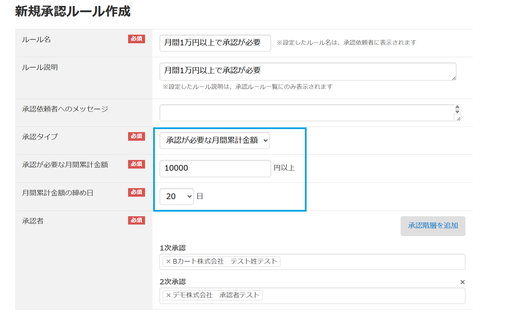The width and height of the screenshot is (515, 314).
Task: Click the 円以上 unit text
Action: [x=284, y=168]
